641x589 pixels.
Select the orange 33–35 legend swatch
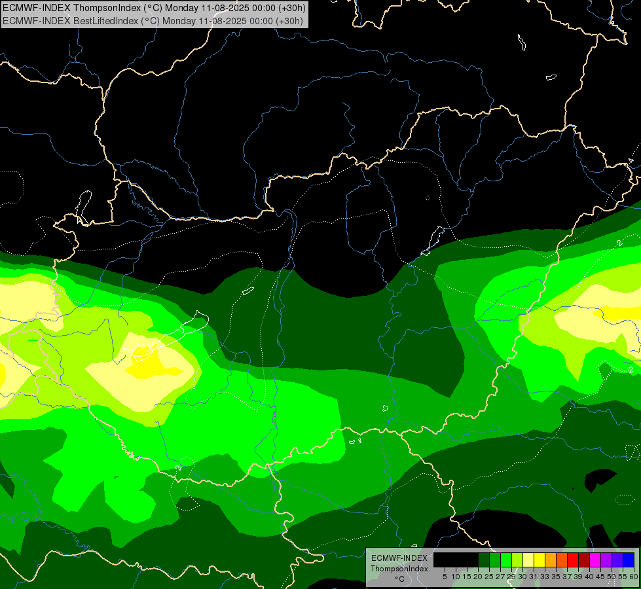(551, 560)
